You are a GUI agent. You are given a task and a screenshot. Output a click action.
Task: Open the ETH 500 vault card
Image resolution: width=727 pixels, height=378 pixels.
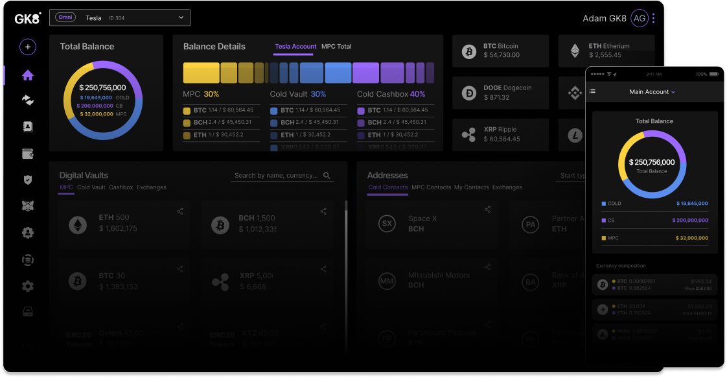tap(123, 225)
